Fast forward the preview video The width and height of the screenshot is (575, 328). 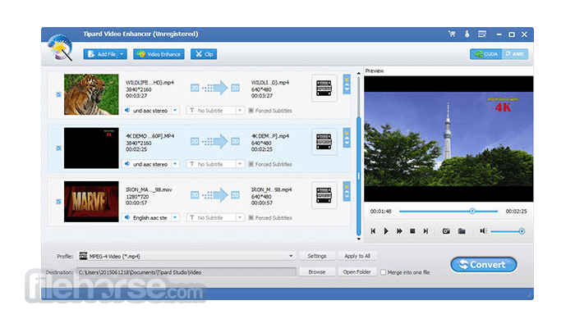[x=399, y=231]
